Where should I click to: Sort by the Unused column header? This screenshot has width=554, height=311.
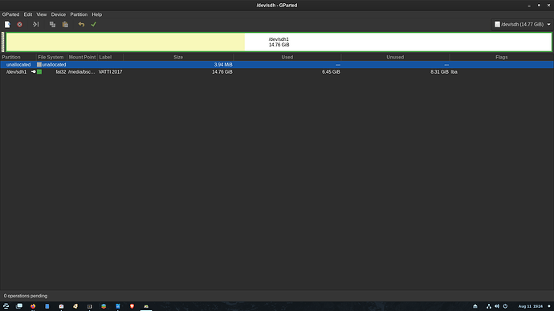click(395, 57)
